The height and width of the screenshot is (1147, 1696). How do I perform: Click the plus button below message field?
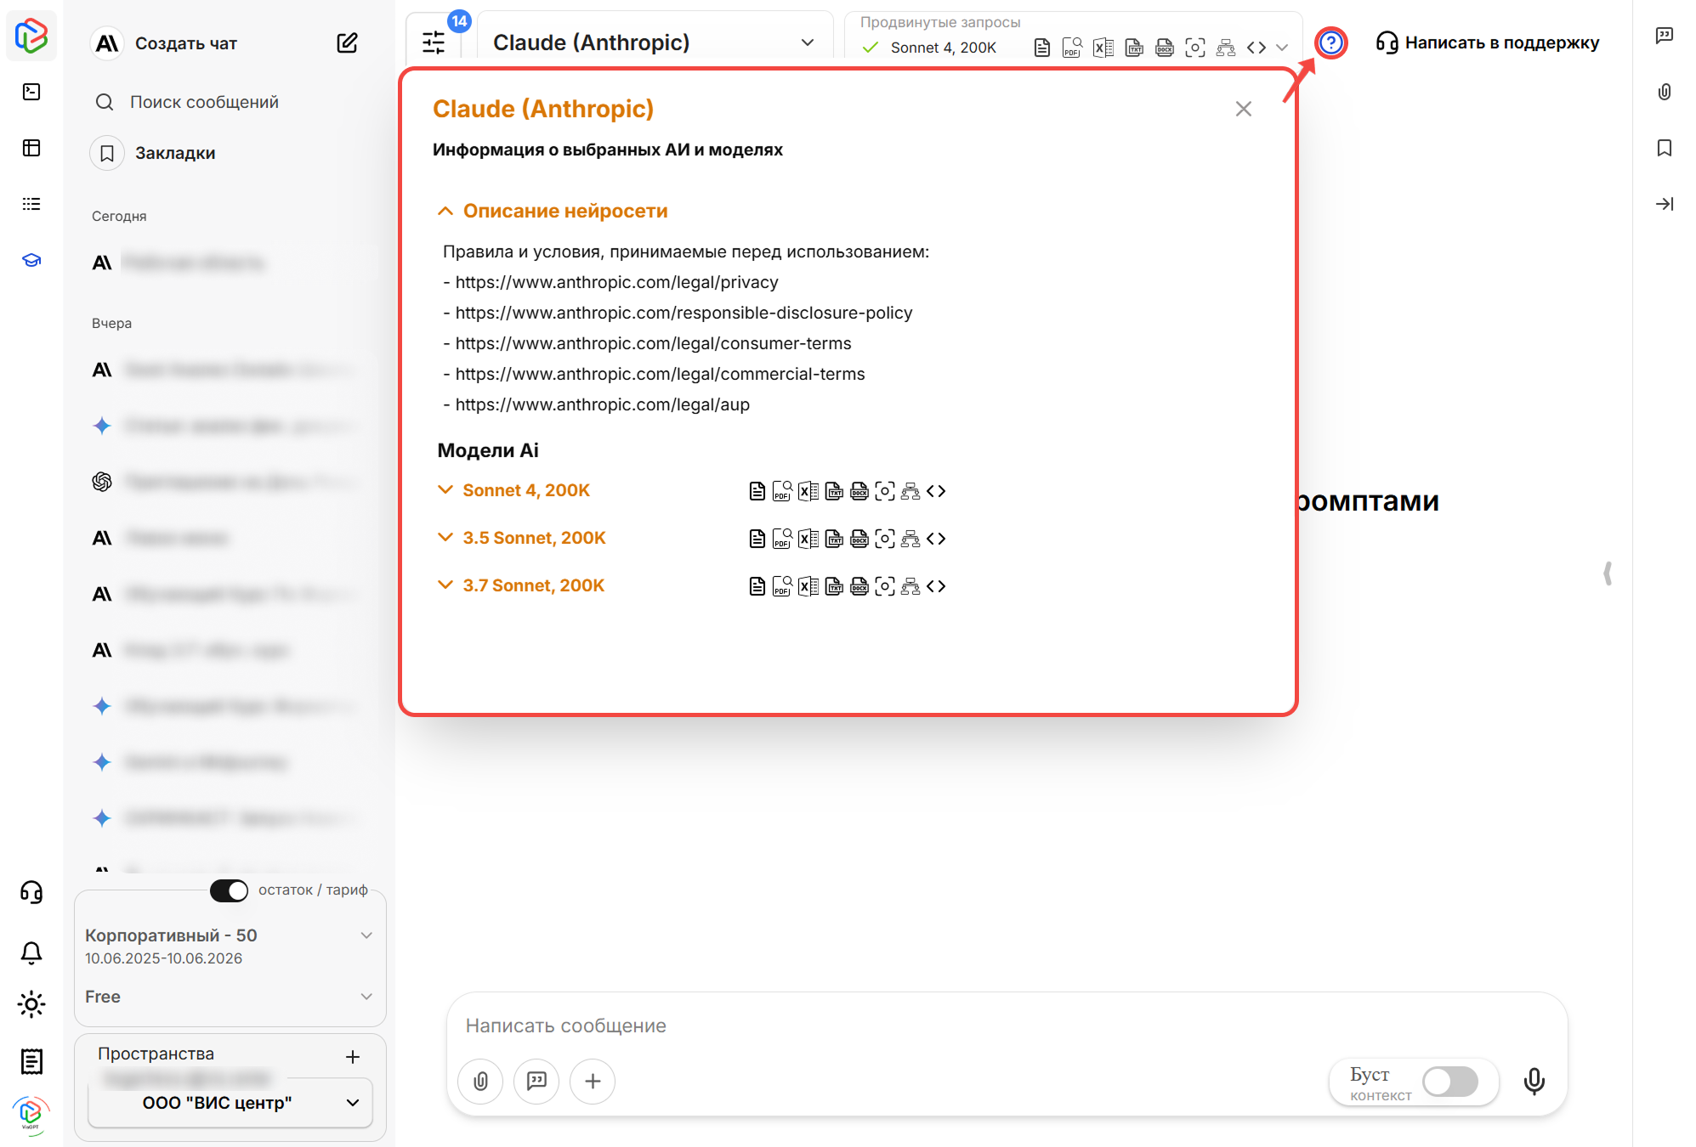click(x=593, y=1081)
